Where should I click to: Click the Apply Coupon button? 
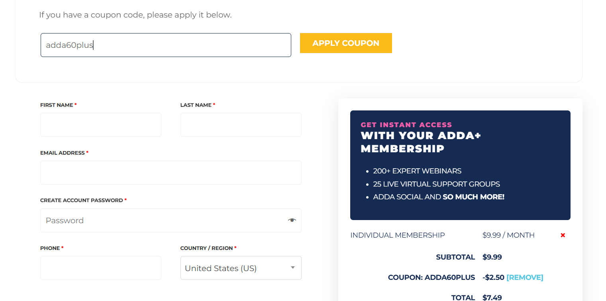346,43
